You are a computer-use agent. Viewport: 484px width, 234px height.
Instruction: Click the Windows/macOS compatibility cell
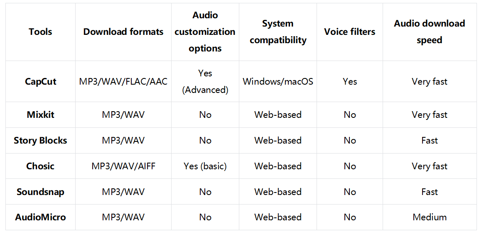[278, 81]
